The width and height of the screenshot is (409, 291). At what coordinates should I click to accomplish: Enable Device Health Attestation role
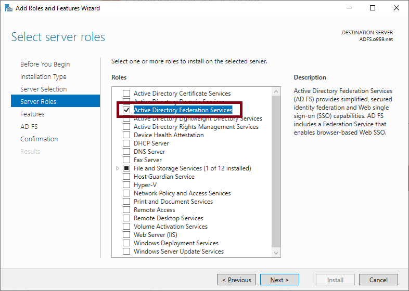(126, 135)
